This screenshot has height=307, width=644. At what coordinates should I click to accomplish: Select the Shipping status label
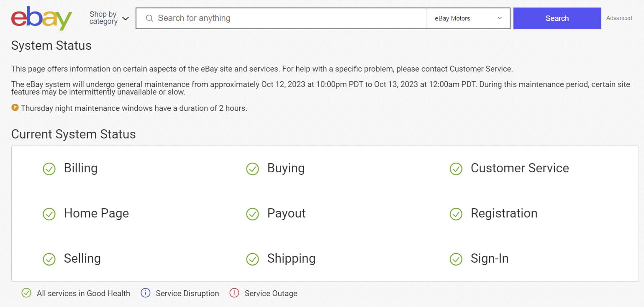tap(291, 258)
